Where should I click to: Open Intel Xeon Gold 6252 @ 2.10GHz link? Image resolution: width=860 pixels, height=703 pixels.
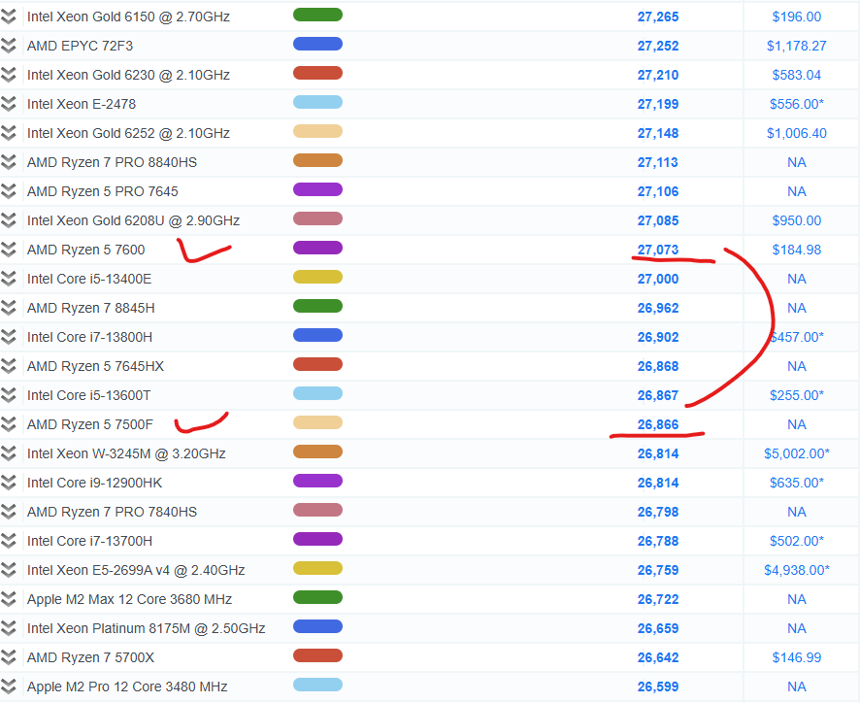click(128, 133)
